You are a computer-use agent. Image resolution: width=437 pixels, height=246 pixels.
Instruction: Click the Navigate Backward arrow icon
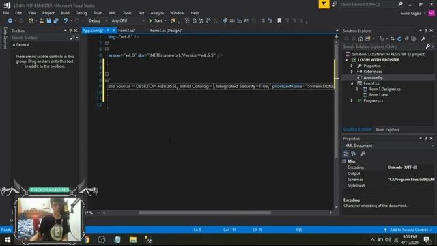point(10,20)
